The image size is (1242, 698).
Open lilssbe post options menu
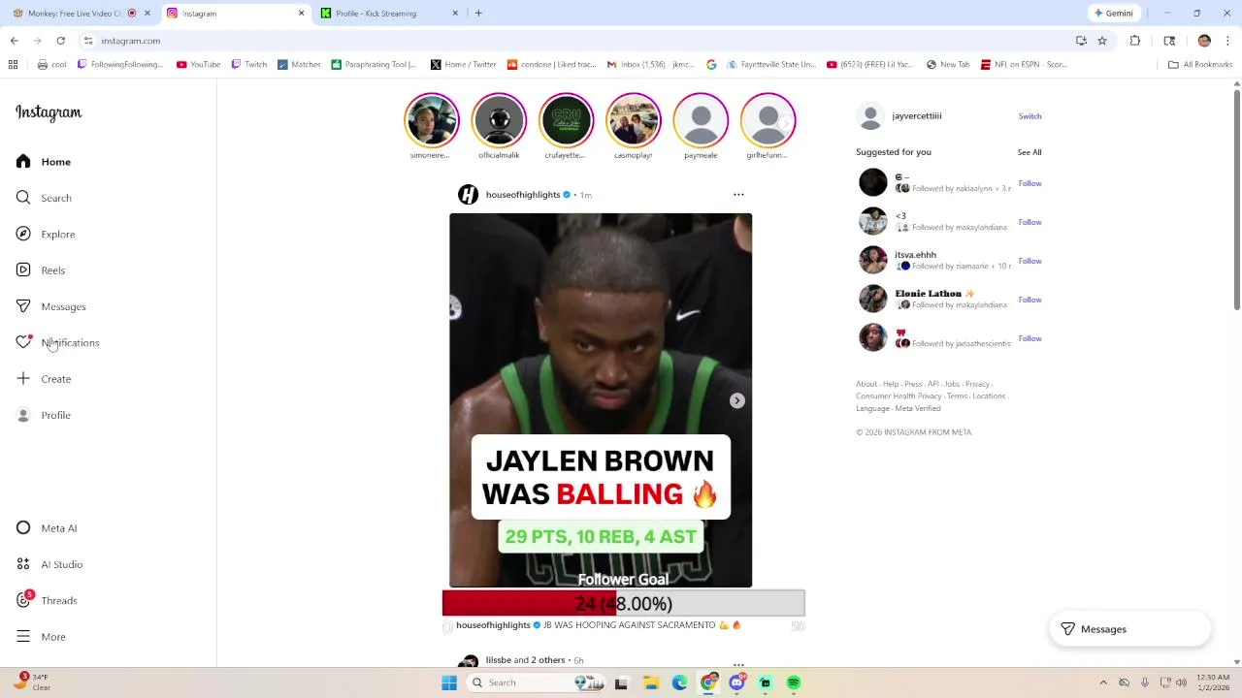point(738,664)
